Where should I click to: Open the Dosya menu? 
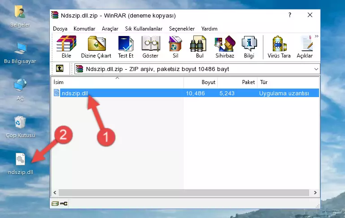click(x=60, y=29)
